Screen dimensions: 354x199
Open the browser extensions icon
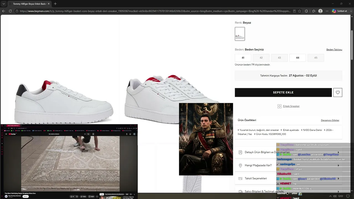click(x=306, y=11)
